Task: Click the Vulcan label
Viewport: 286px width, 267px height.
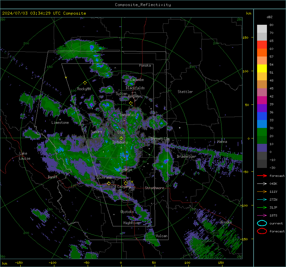Action: pyautogui.click(x=161, y=236)
